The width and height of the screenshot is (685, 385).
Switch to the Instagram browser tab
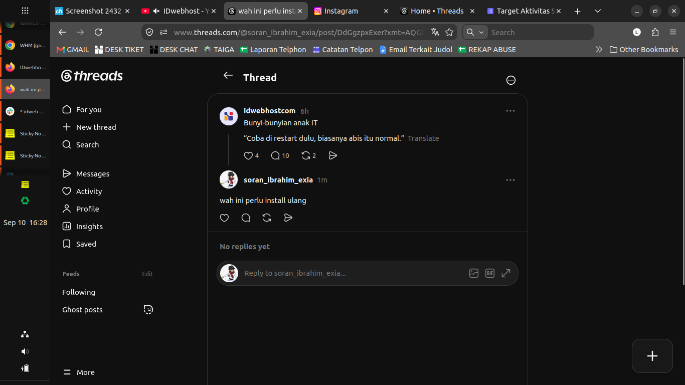click(x=351, y=11)
